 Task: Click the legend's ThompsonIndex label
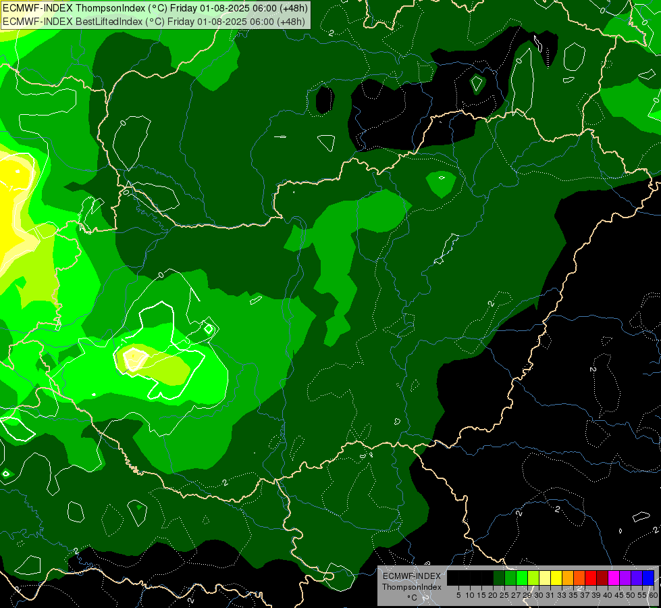tap(412, 587)
